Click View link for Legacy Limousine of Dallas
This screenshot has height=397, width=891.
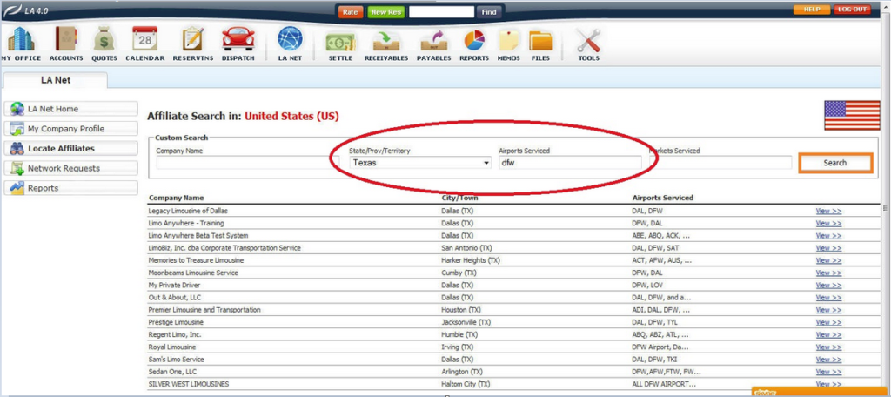click(827, 211)
